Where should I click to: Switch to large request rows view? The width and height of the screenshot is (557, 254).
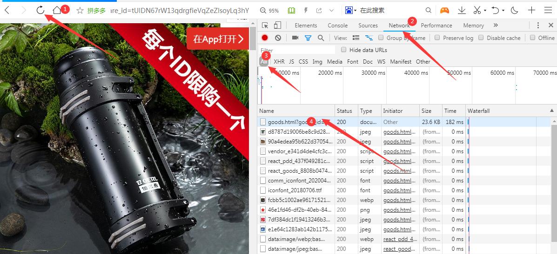pyautogui.click(x=356, y=38)
